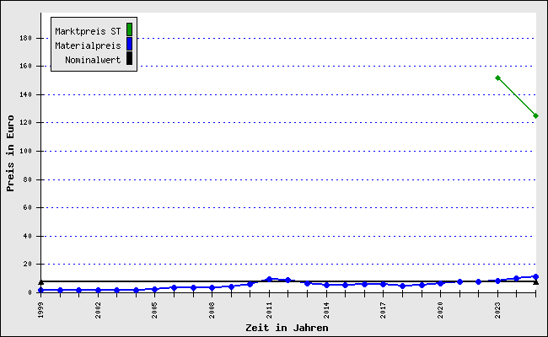548x337 pixels.
Task: Click the '2011' x-axis label
Action: pyautogui.click(x=269, y=310)
